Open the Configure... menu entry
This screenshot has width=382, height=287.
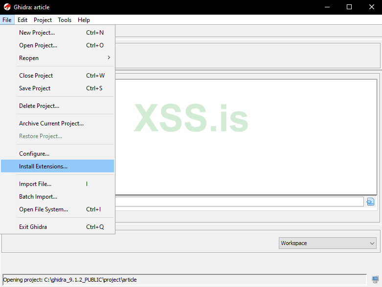[58, 154]
